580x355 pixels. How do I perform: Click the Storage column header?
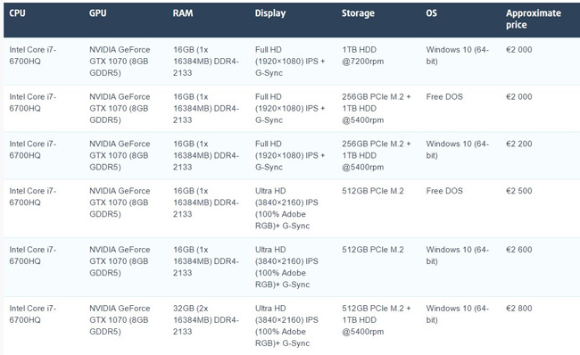358,13
